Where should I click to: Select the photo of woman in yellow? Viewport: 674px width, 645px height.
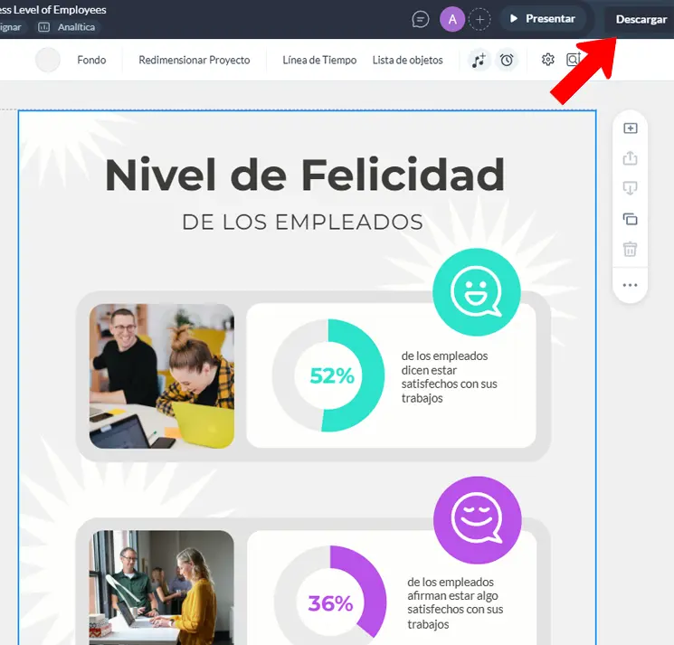pos(162,587)
